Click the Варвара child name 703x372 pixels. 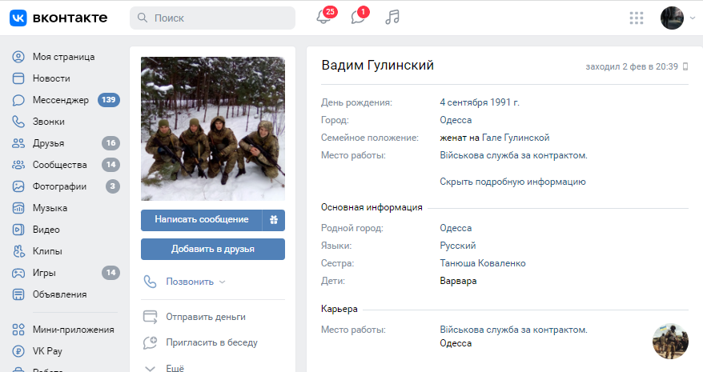(x=458, y=281)
